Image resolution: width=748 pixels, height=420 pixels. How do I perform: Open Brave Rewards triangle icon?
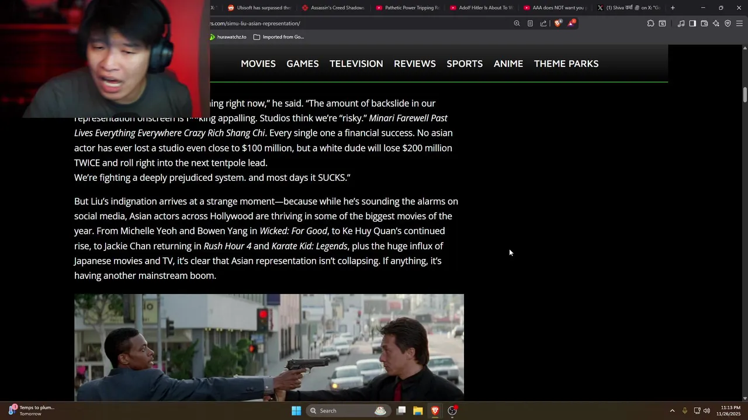tap(571, 23)
